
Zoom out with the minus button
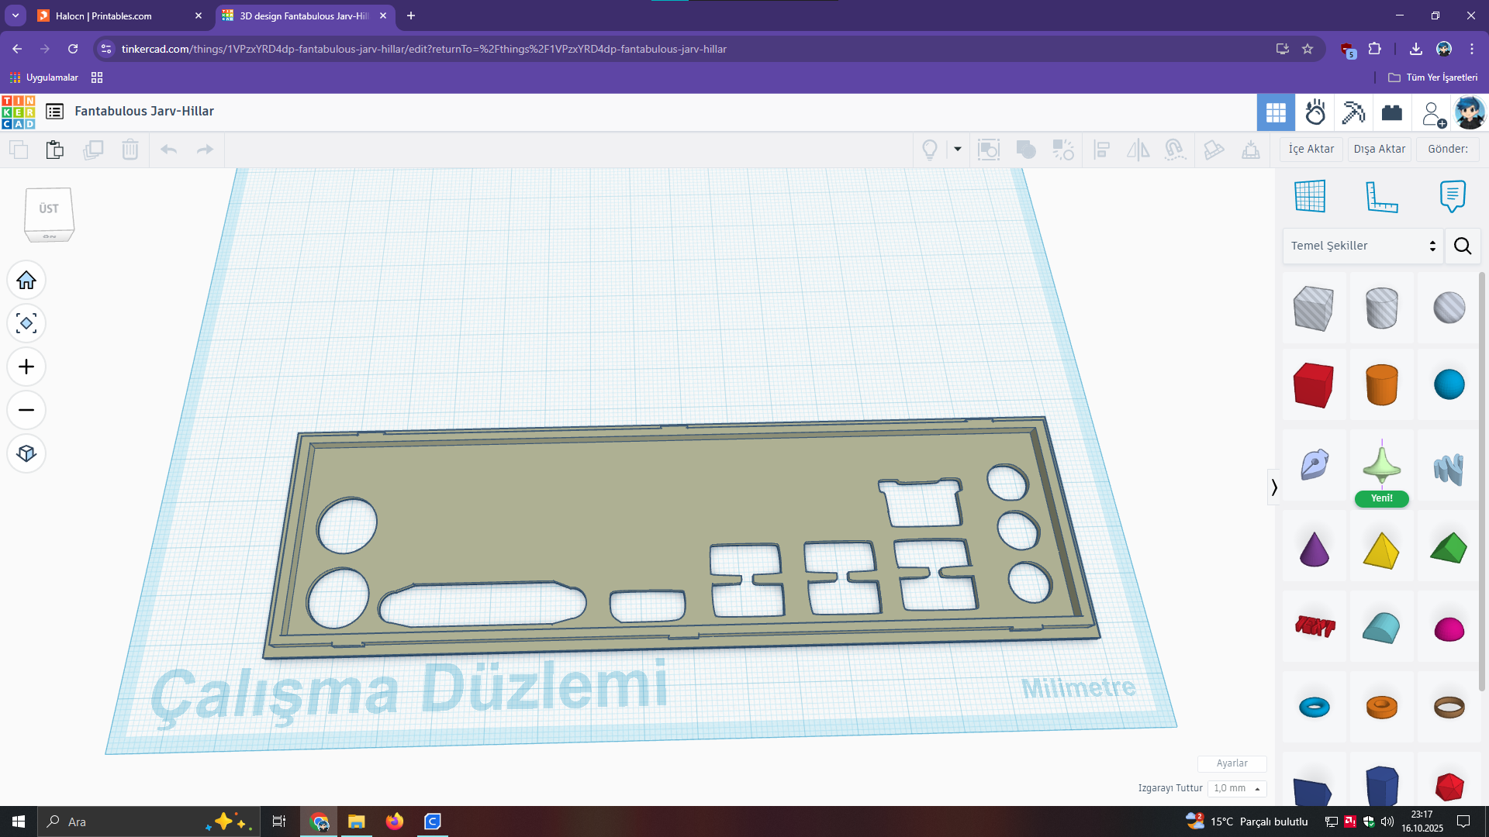tap(26, 410)
